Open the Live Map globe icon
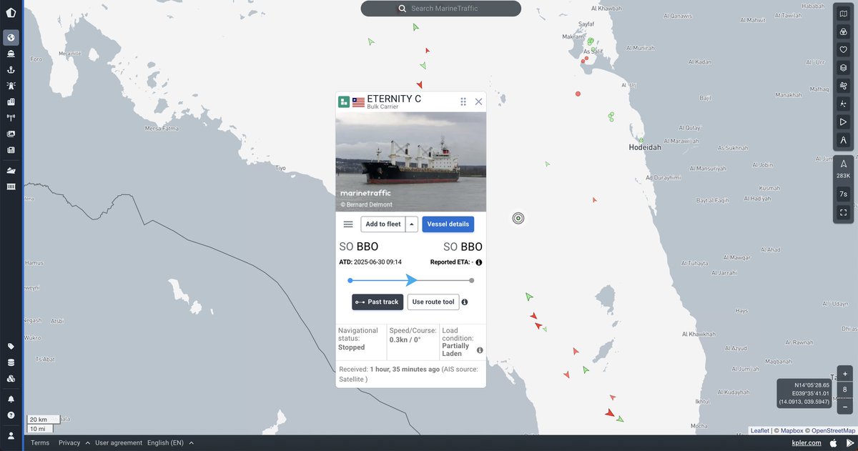Image resolution: width=858 pixels, height=451 pixels. (x=11, y=37)
